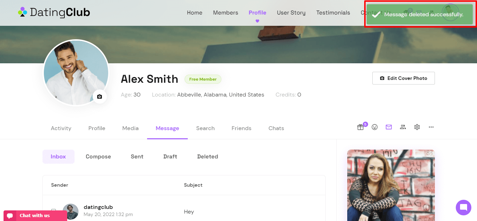The image size is (477, 221).
Task: Click the Edit Cover Photo button
Action: coord(403,78)
